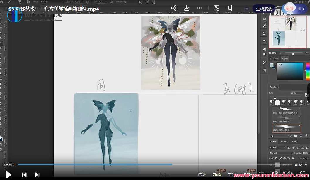310x180 pixels.
Task: Lock the layer position with the move lock icon
Action: click(x=285, y=158)
